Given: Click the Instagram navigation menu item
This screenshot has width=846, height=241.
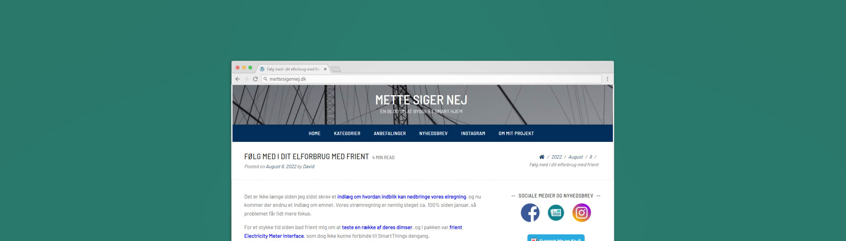Looking at the screenshot, I should tap(473, 133).
